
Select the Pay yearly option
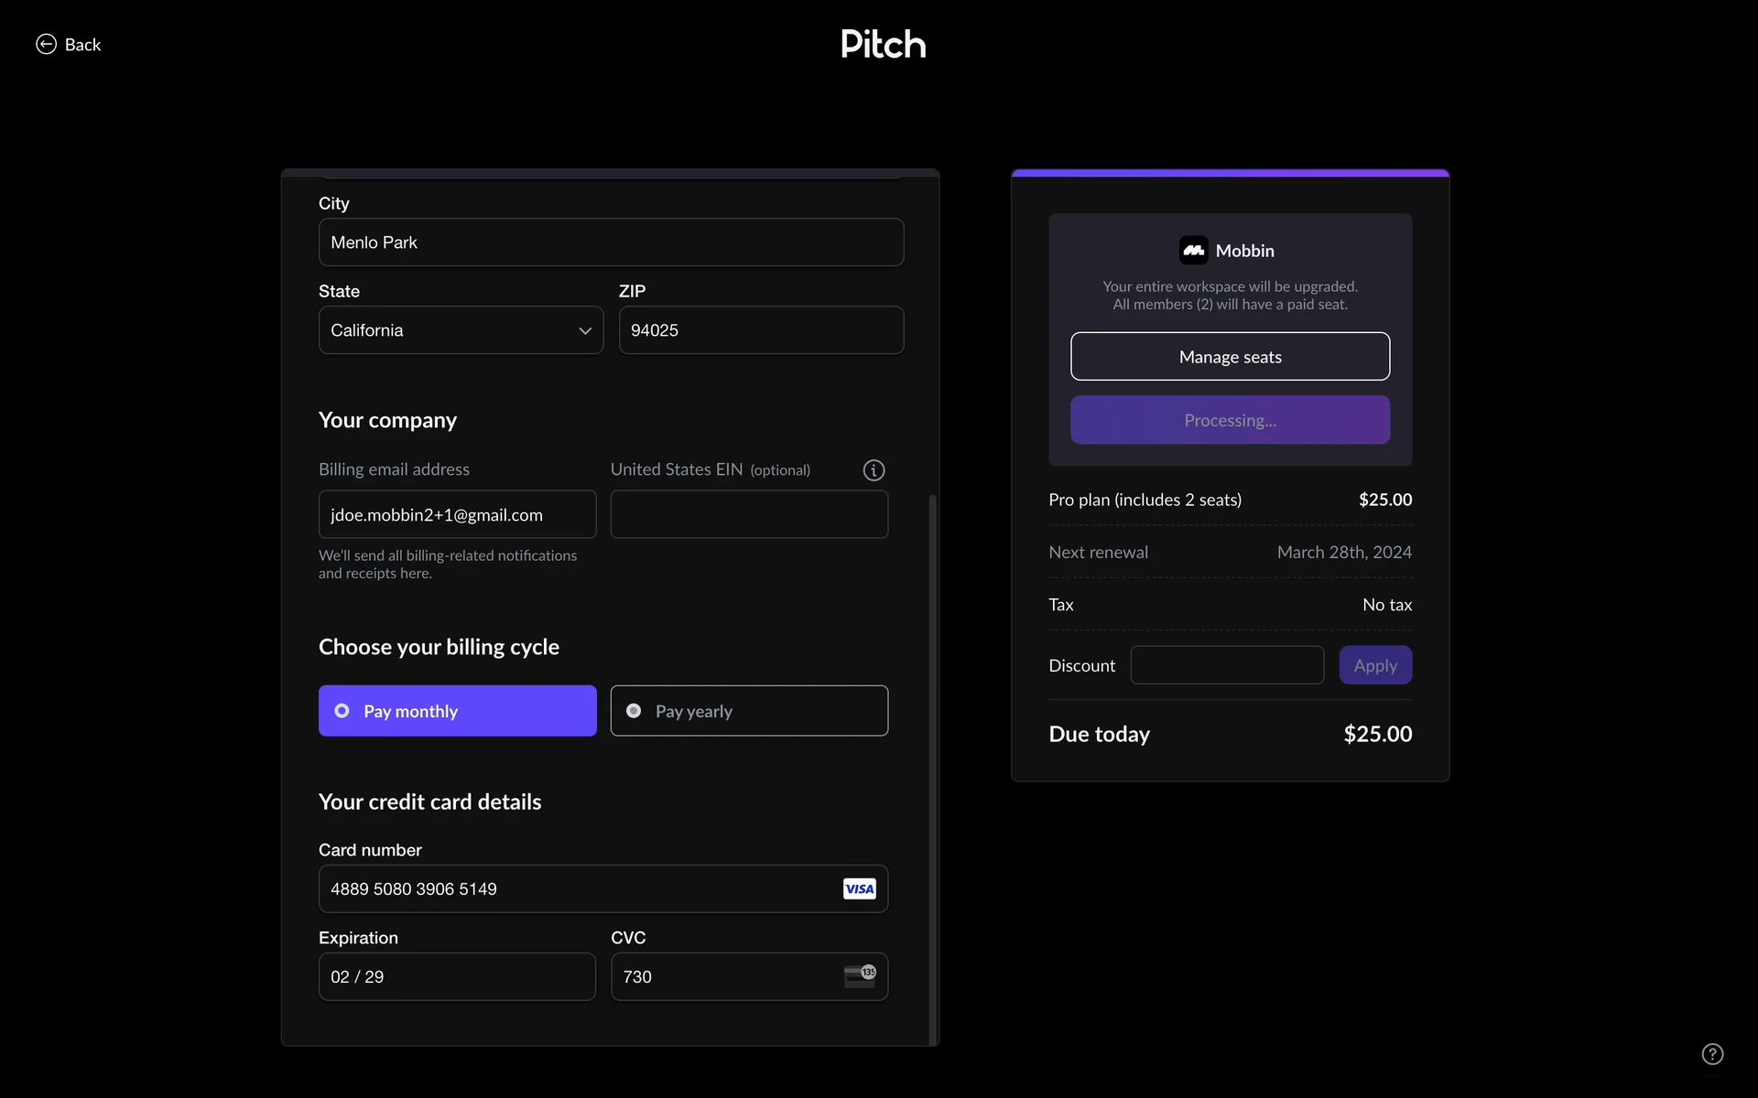click(x=748, y=711)
